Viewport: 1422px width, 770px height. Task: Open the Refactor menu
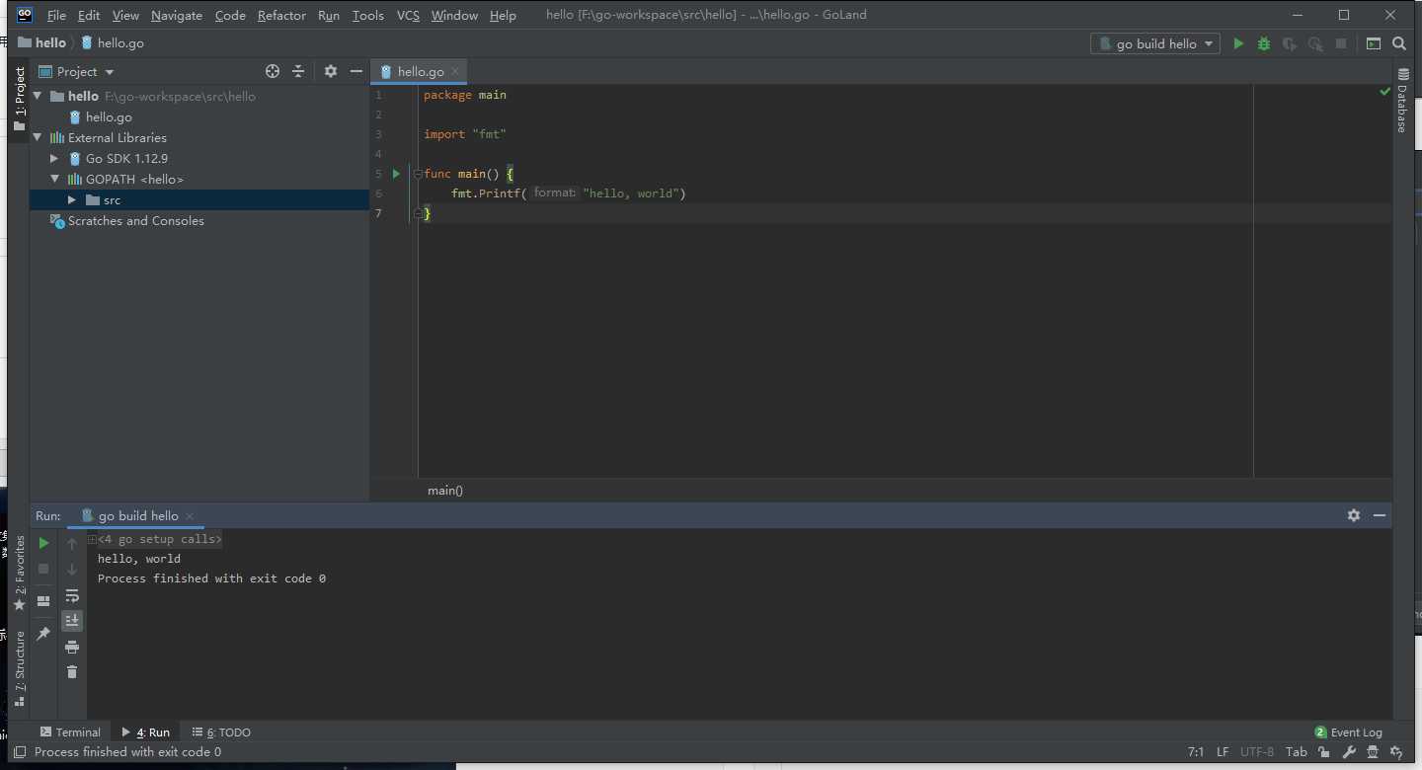(281, 15)
